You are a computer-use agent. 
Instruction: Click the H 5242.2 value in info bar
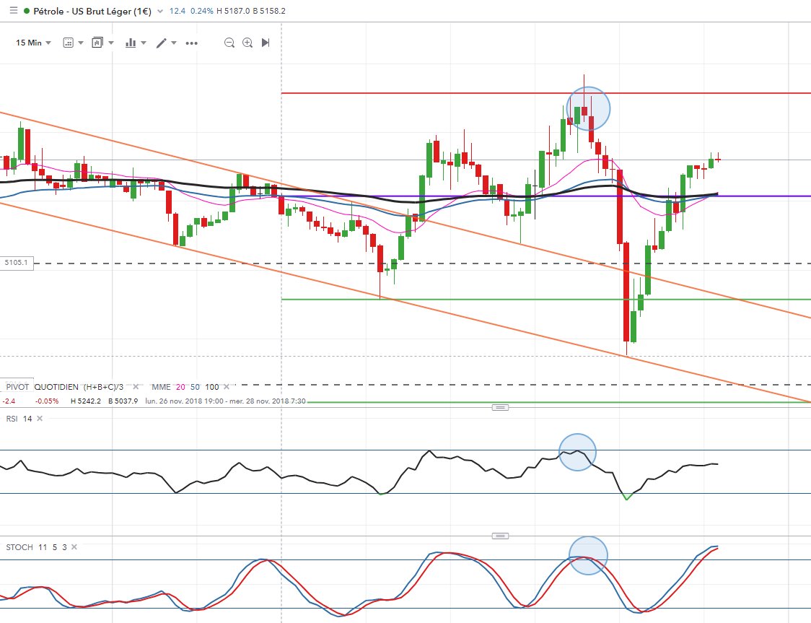[x=86, y=401]
